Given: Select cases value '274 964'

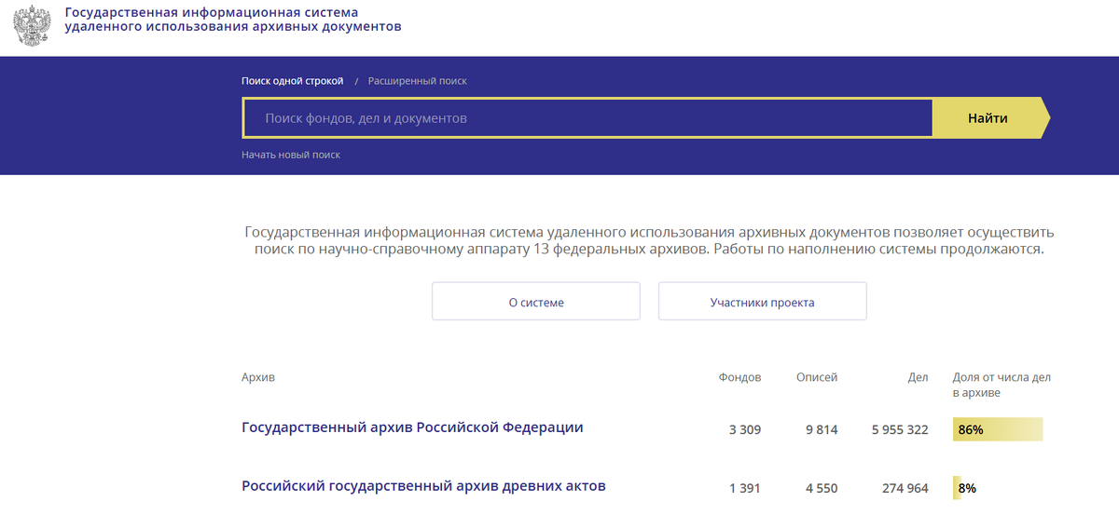Looking at the screenshot, I should [905, 488].
